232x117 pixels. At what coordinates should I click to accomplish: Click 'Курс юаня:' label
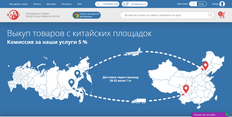tap(183, 4)
